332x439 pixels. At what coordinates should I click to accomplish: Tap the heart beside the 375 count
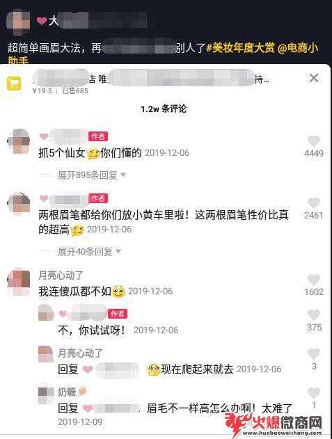(314, 315)
